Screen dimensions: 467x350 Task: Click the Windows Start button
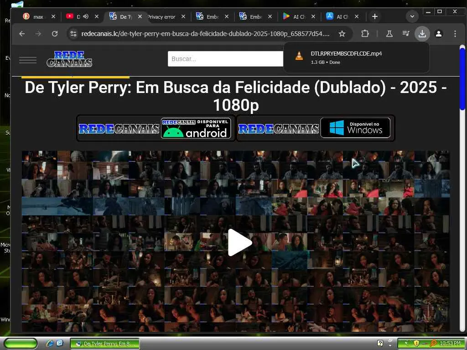click(21, 343)
